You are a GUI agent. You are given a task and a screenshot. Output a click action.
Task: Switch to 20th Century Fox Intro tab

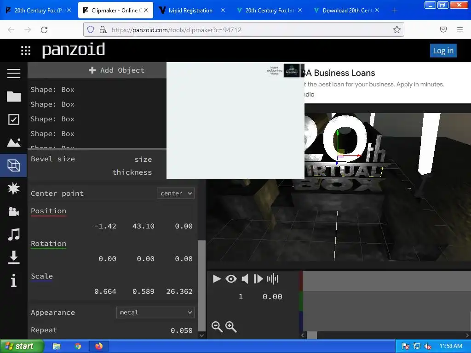pyautogui.click(x=270, y=10)
